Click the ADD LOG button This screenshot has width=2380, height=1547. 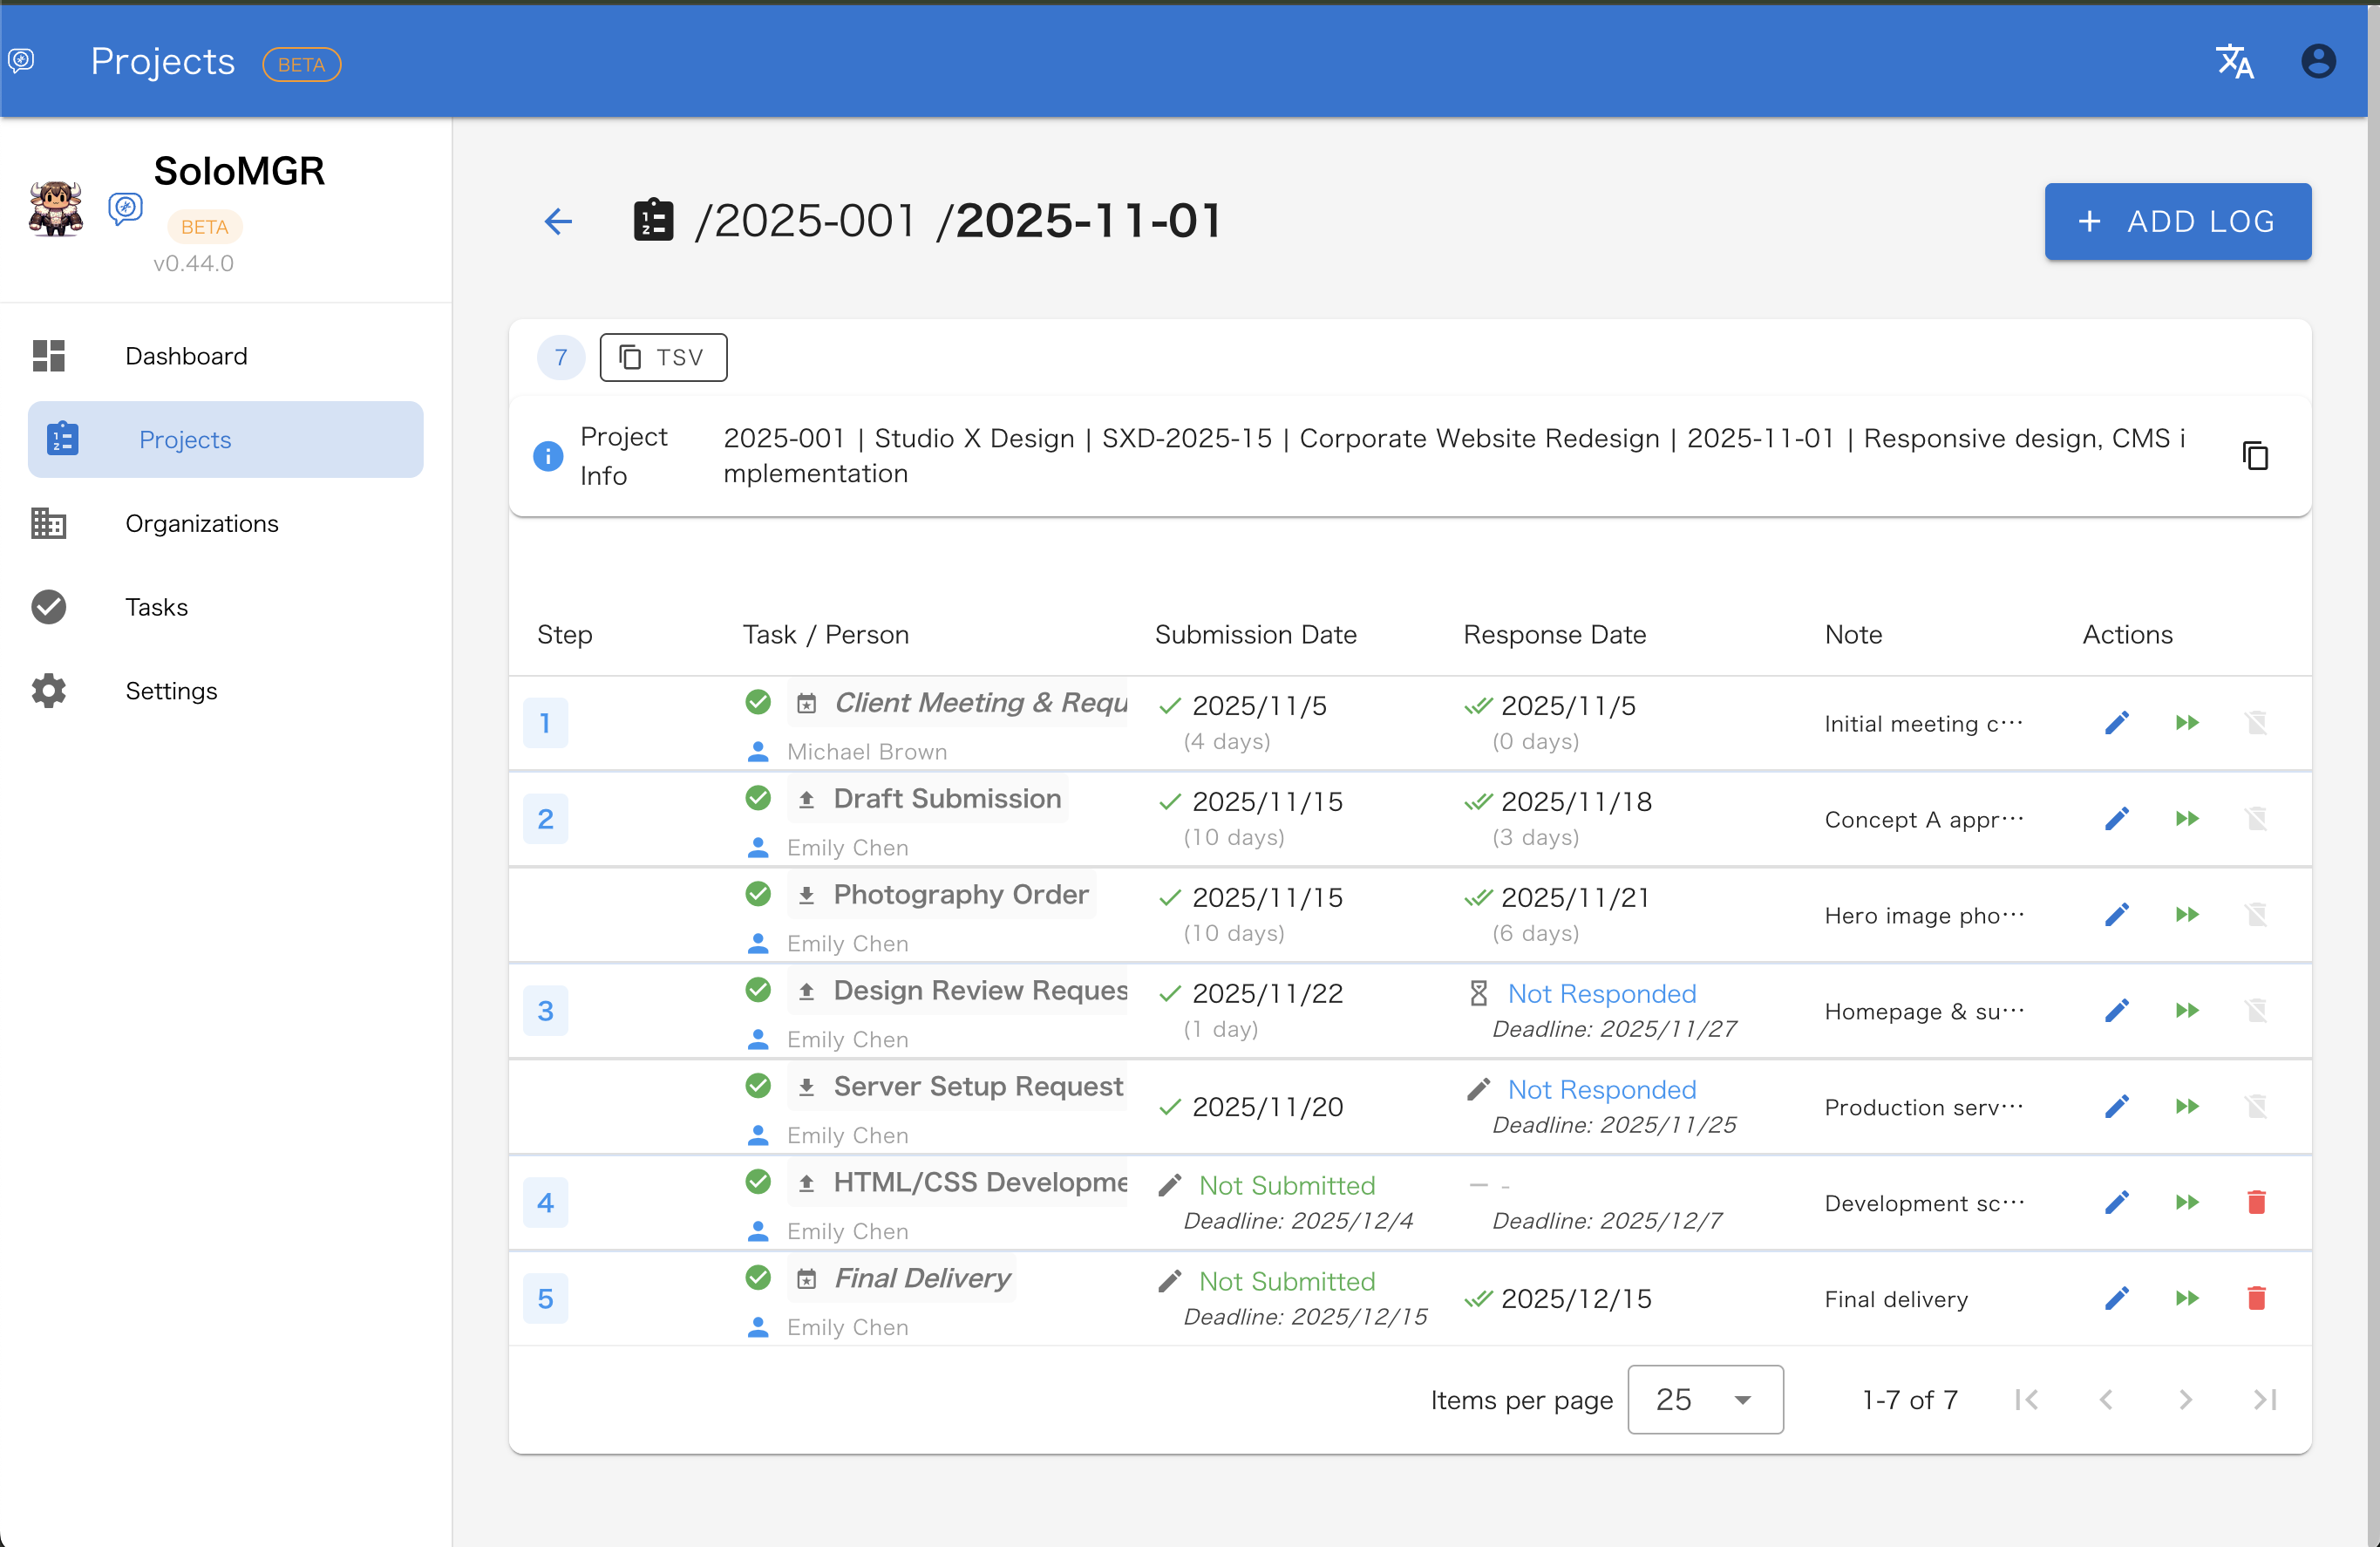[x=2178, y=221]
